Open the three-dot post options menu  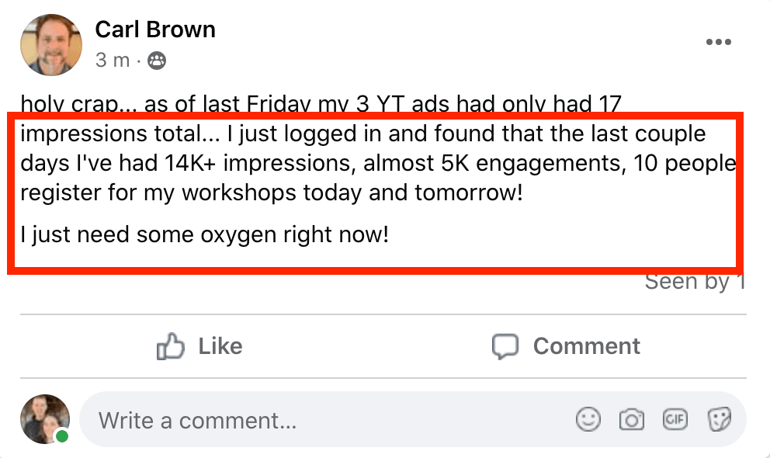[719, 43]
